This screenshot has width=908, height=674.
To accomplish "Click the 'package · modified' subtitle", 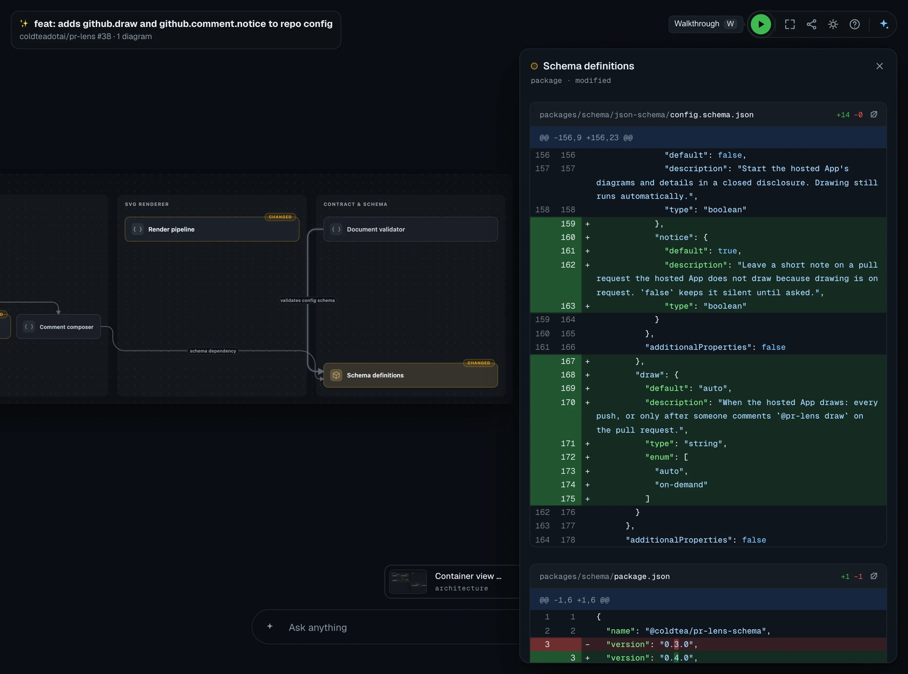I will pyautogui.click(x=570, y=80).
